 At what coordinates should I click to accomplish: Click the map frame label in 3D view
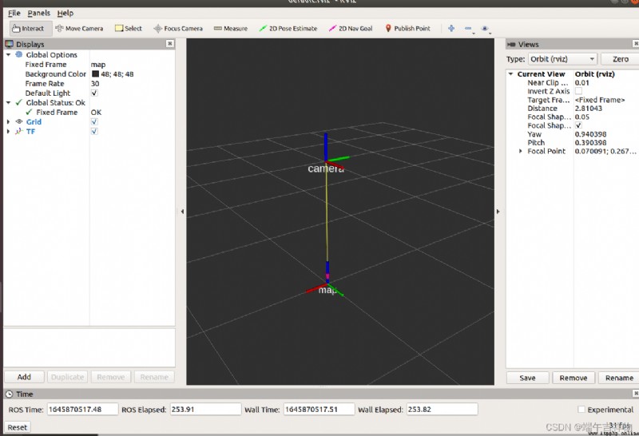pos(327,290)
